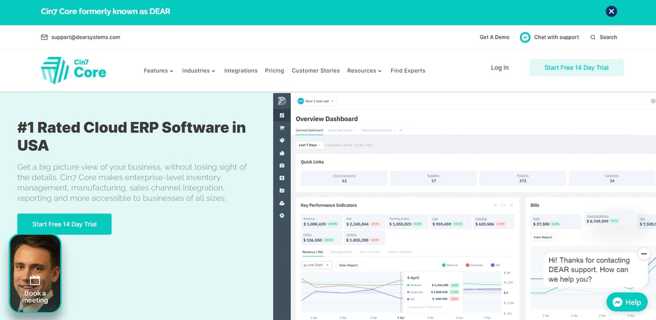Click the Cin7 Core logo

pos(73,70)
